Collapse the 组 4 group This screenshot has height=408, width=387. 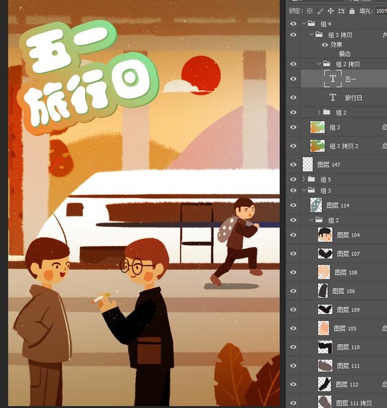click(x=303, y=23)
